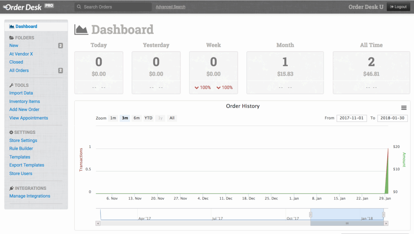Viewport: 414px width, 234px height.
Task: Open the Advanced Search link
Action: [170, 7]
